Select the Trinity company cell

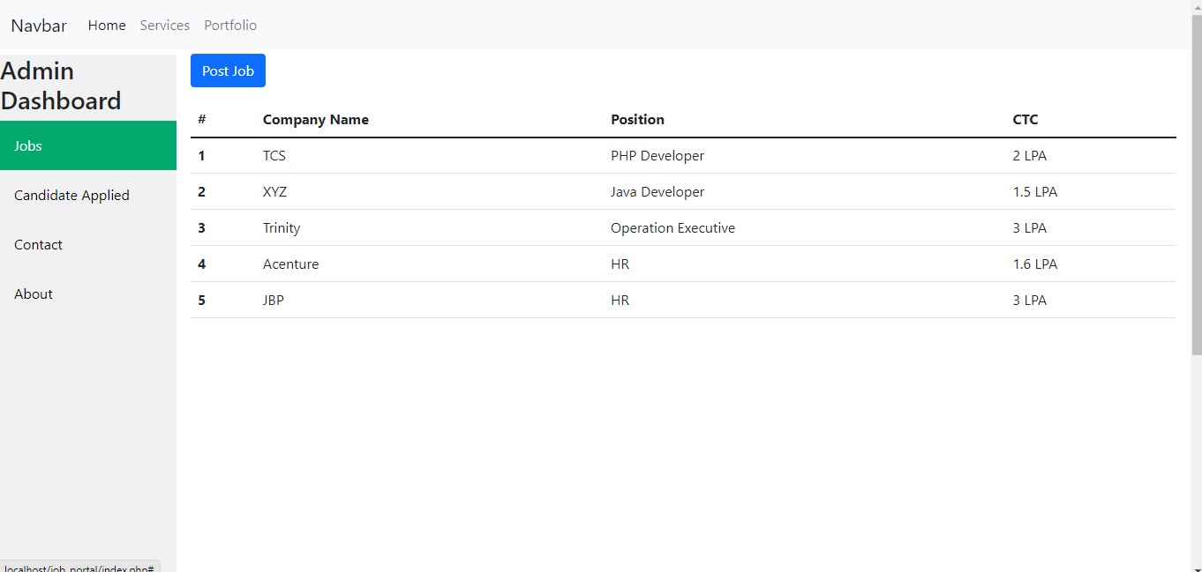point(282,228)
